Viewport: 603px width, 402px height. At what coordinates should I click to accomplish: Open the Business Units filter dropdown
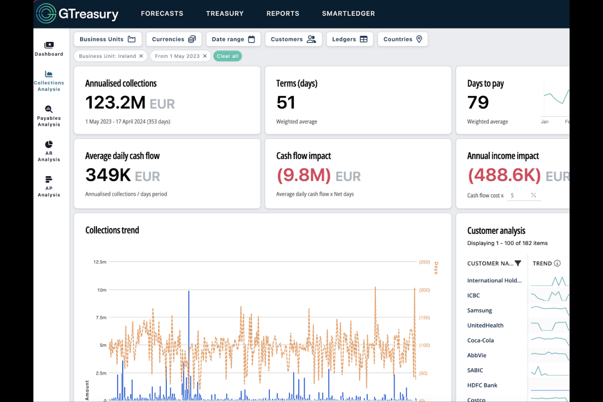107,39
